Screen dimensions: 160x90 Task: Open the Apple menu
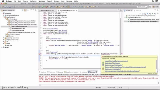click(3, 1)
